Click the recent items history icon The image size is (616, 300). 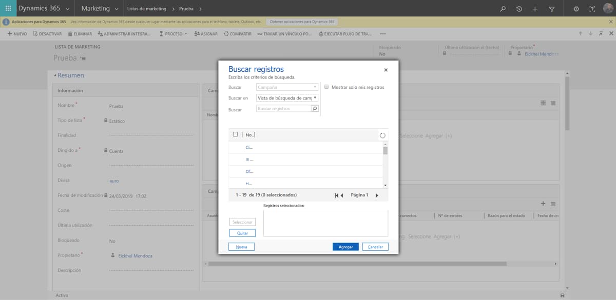pyautogui.click(x=519, y=9)
